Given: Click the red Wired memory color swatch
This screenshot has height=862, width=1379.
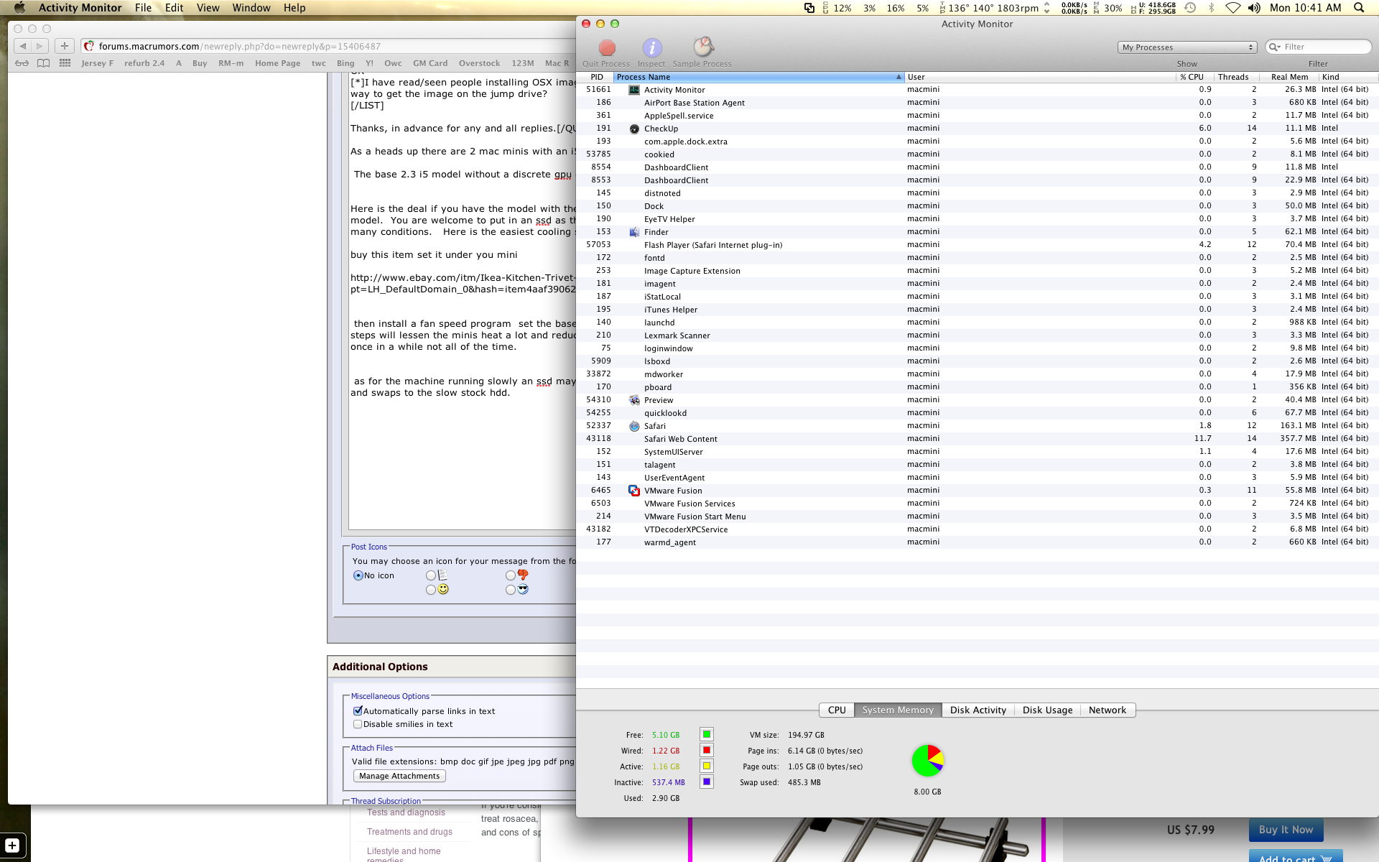Looking at the screenshot, I should 707,750.
